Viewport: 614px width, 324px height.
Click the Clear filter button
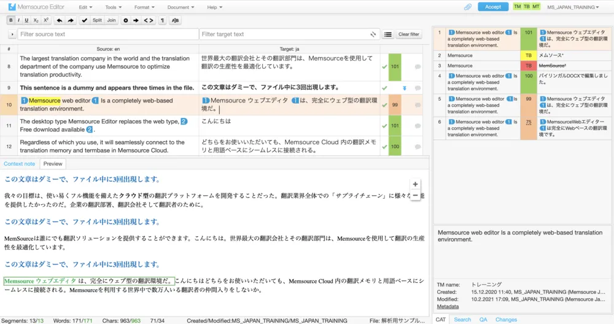(x=408, y=34)
